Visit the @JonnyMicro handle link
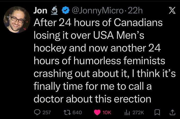 click(97, 11)
